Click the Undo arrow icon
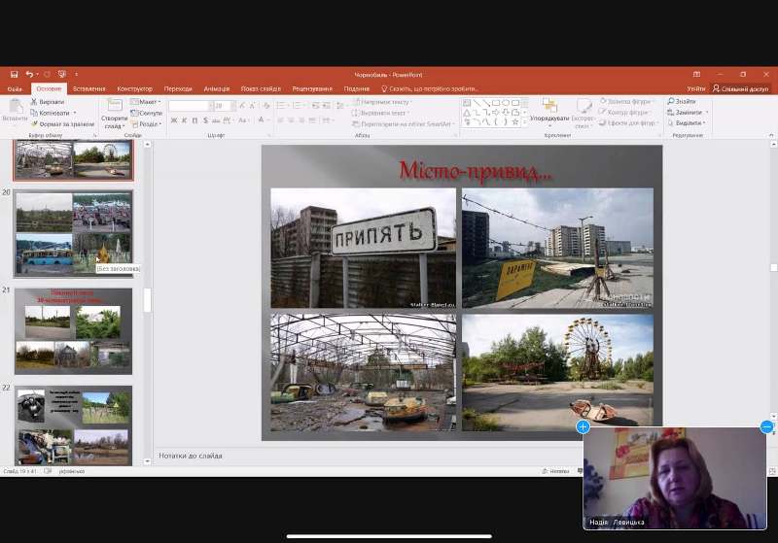This screenshot has height=543, width=778. coord(29,74)
